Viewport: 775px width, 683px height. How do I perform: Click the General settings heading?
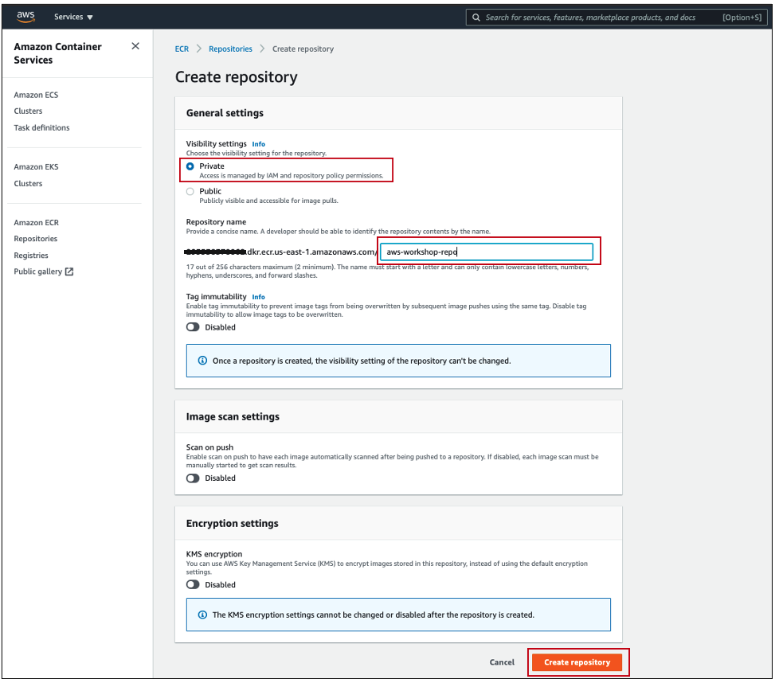click(x=225, y=113)
